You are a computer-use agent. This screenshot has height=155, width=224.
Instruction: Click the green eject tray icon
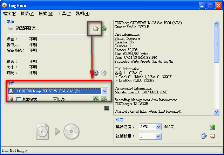click(96, 99)
